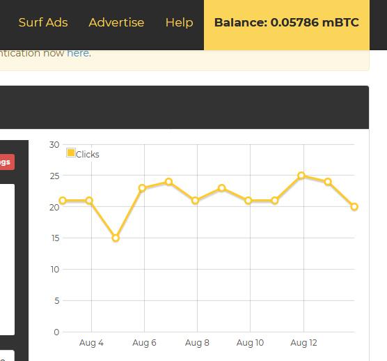Screen dimensions: 387x361
Task: Open the Advertise page
Action: (x=116, y=22)
